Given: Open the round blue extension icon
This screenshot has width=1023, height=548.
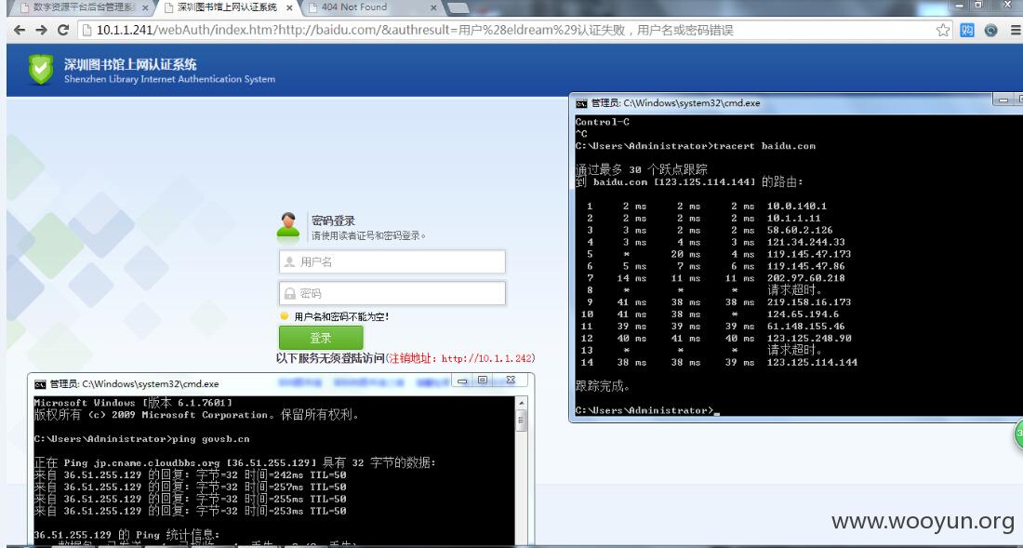Looking at the screenshot, I should [991, 30].
